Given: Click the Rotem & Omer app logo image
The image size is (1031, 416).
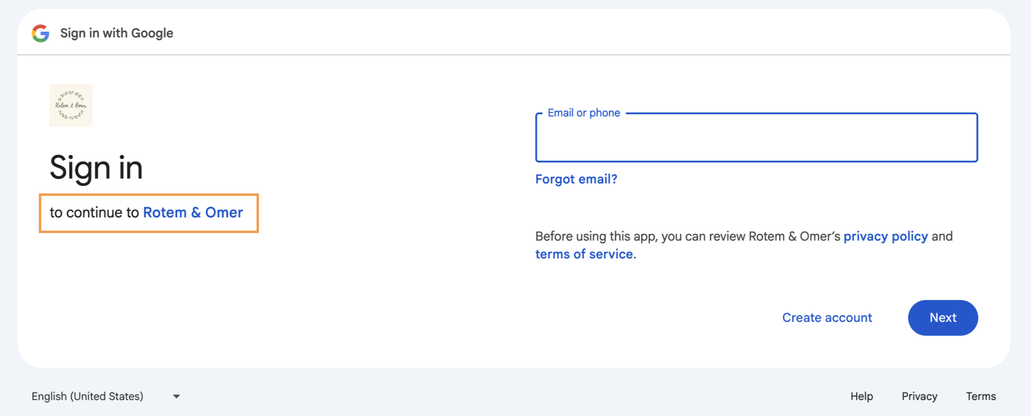Looking at the screenshot, I should 71,105.
